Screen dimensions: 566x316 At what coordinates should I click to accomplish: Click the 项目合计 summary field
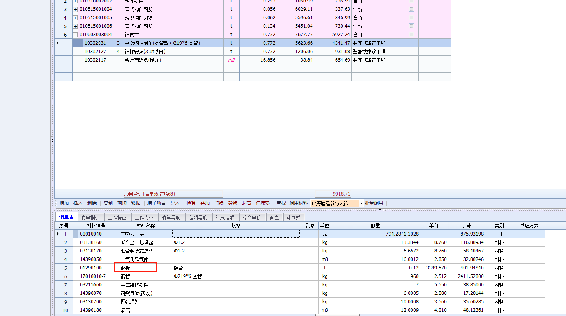(173, 194)
